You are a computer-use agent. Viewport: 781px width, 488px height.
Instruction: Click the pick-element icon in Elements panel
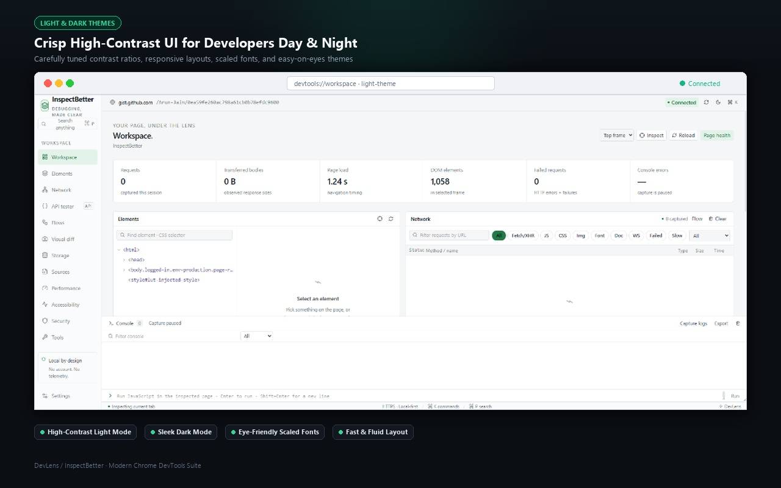click(x=380, y=218)
